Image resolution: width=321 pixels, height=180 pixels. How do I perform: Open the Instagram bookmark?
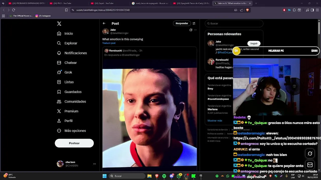click(43, 16)
